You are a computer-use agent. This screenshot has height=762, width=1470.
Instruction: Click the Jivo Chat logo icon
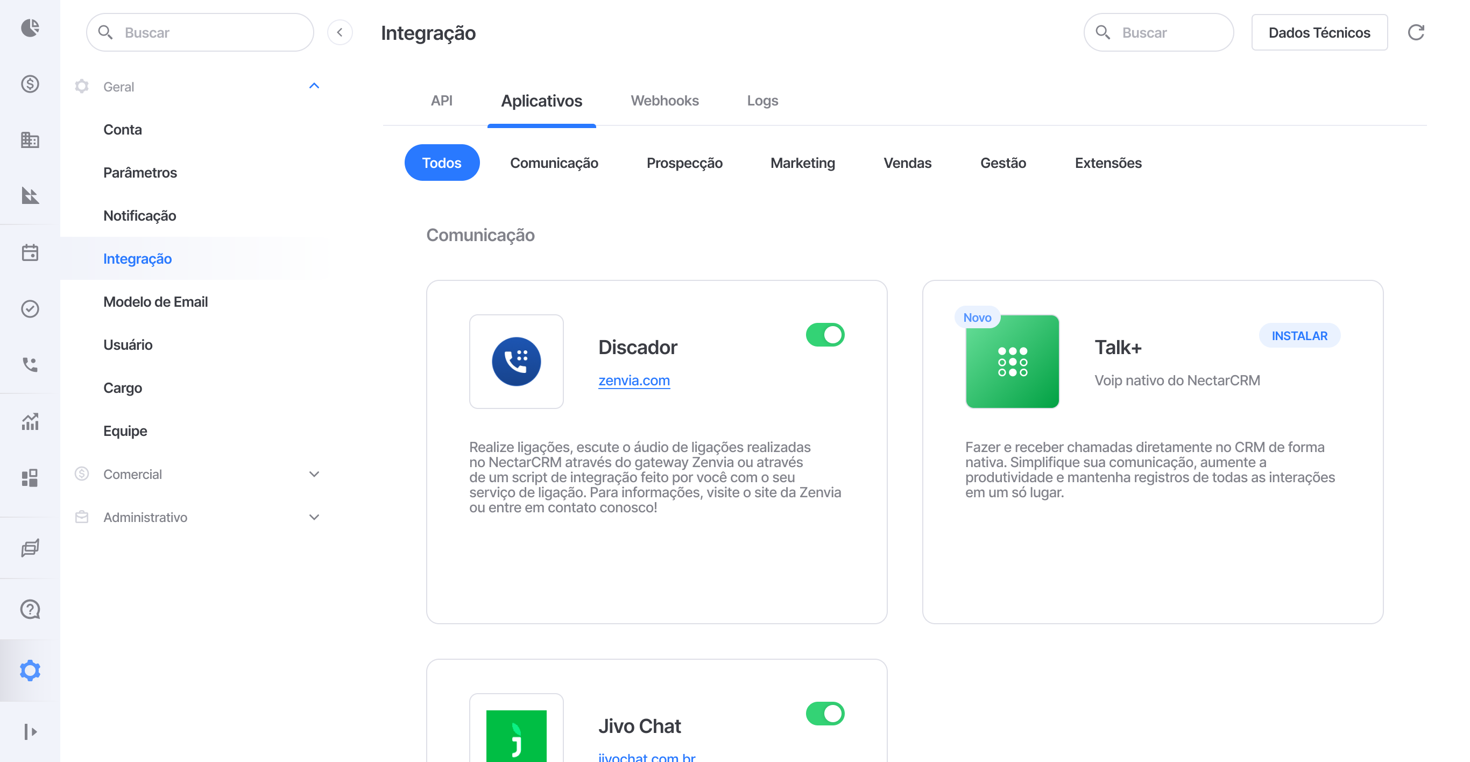coord(517,736)
